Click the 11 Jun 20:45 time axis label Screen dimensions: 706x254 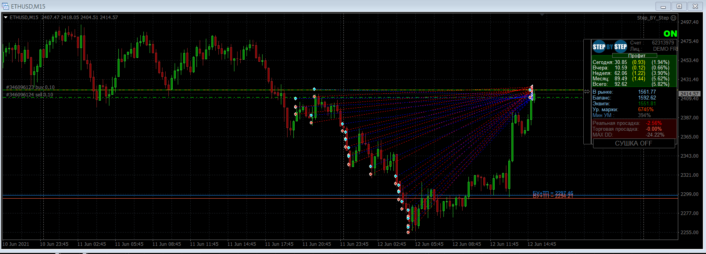[316, 244]
